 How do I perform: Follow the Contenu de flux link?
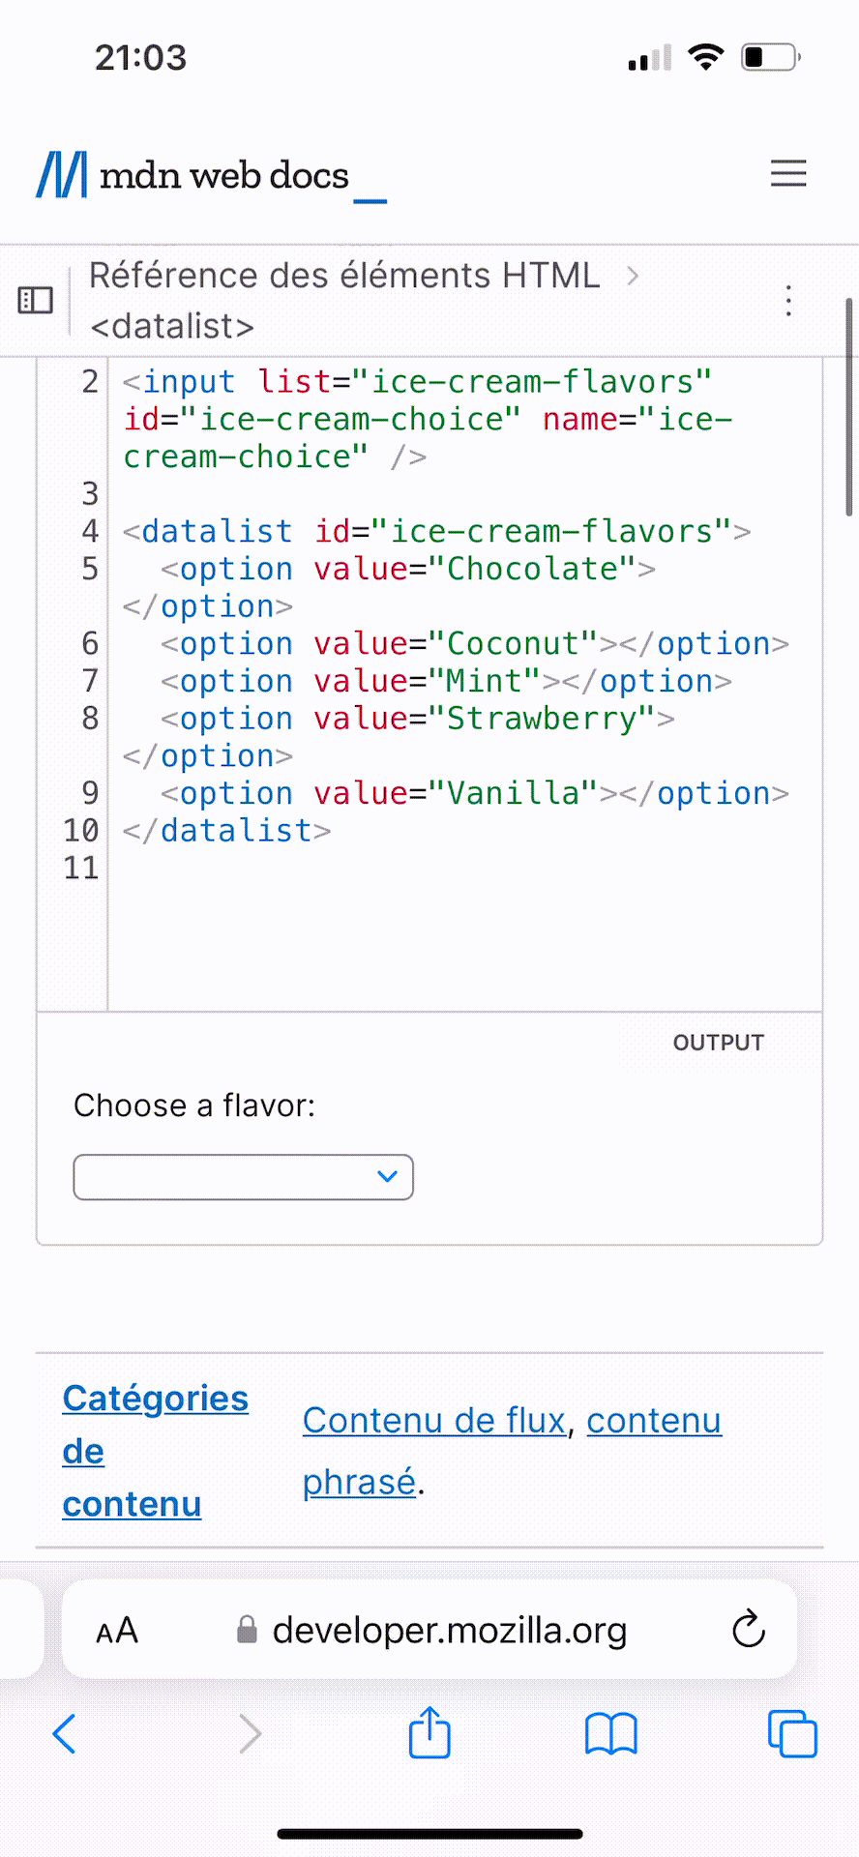(x=433, y=1421)
